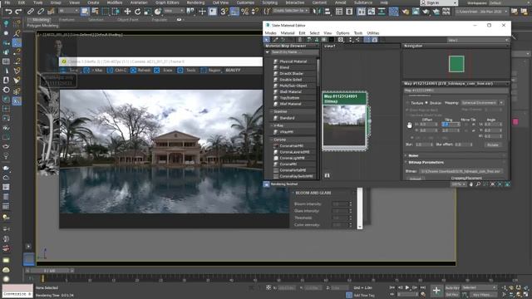Select Physical Material in the material browser
The height and width of the screenshot is (299, 532).
[x=293, y=61]
